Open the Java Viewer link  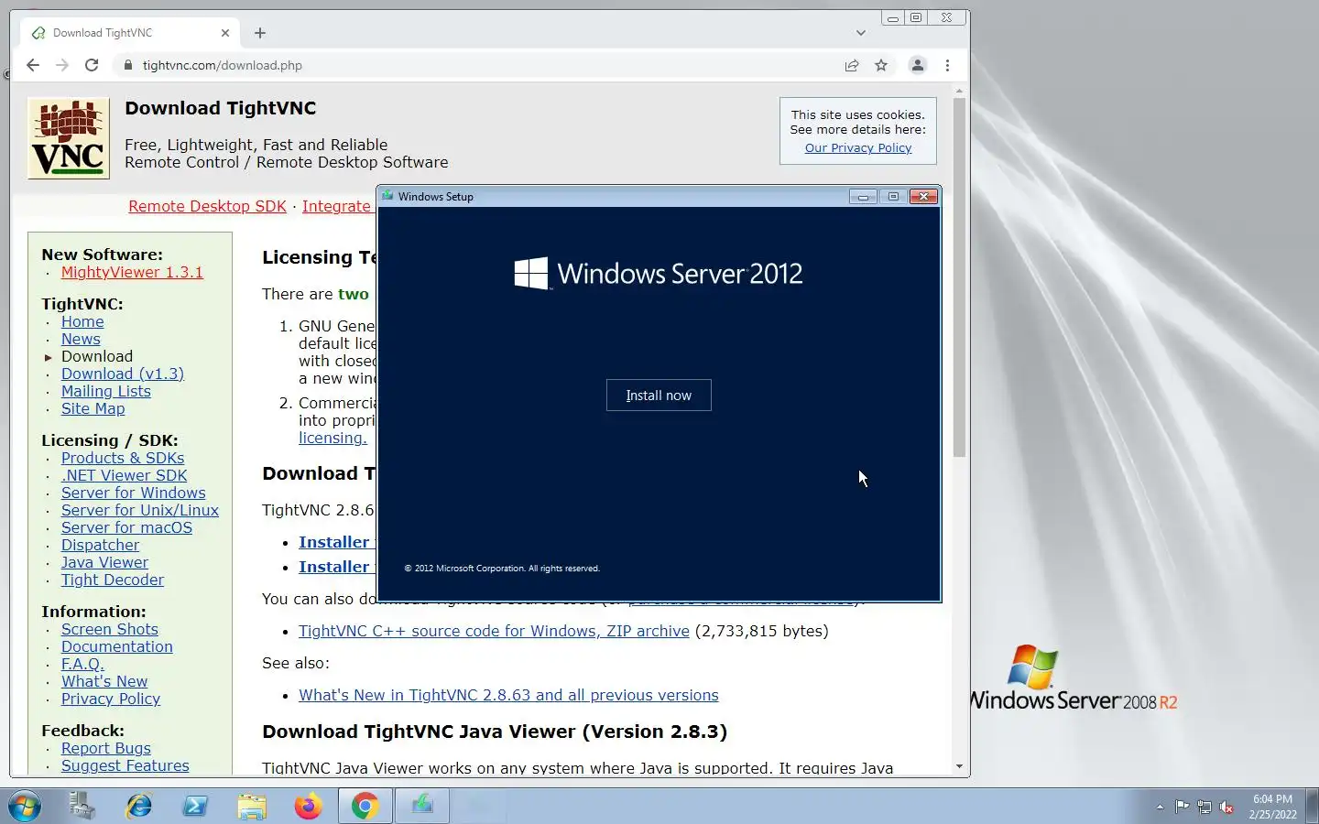[104, 562]
